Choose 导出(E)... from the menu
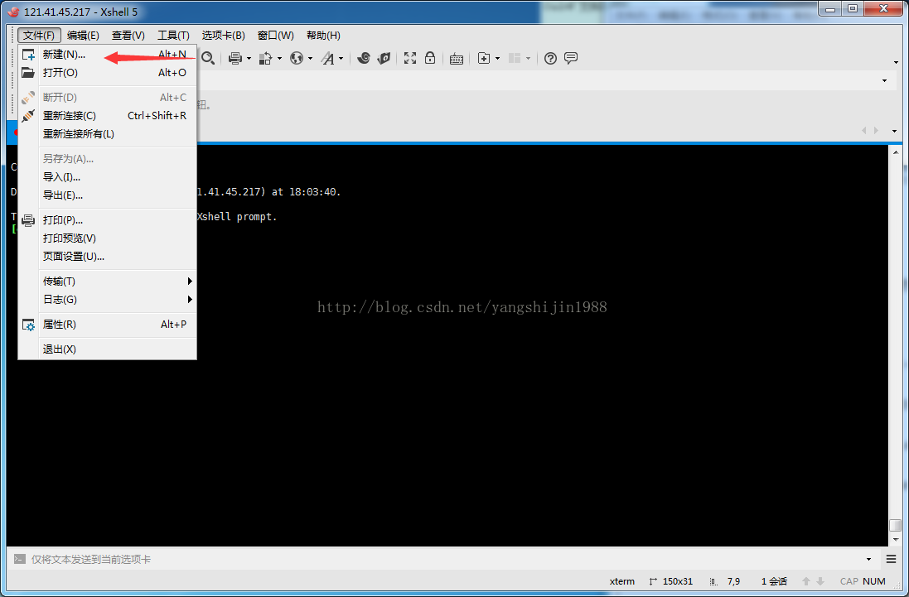This screenshot has width=909, height=597. [108, 195]
